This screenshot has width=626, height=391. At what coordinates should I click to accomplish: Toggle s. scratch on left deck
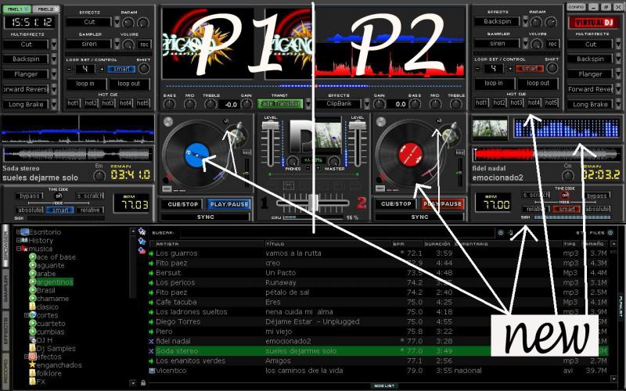(x=90, y=196)
